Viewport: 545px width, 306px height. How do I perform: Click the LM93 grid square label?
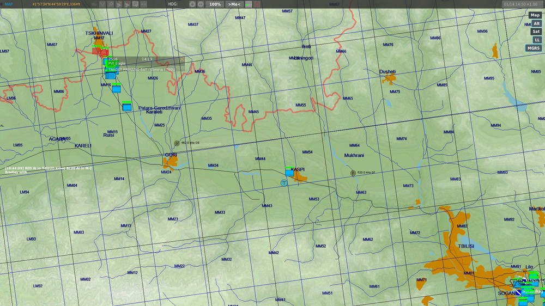31,239
